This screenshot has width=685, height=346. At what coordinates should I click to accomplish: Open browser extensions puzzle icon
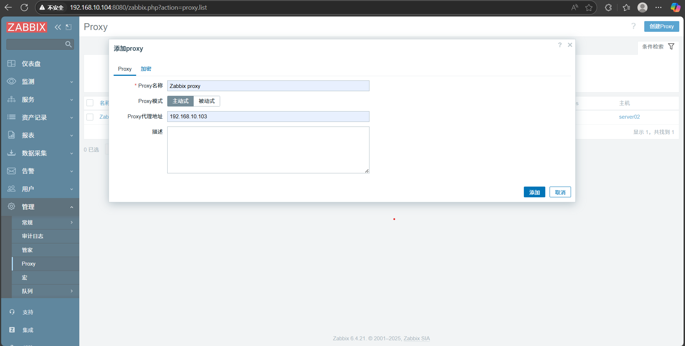click(x=608, y=8)
